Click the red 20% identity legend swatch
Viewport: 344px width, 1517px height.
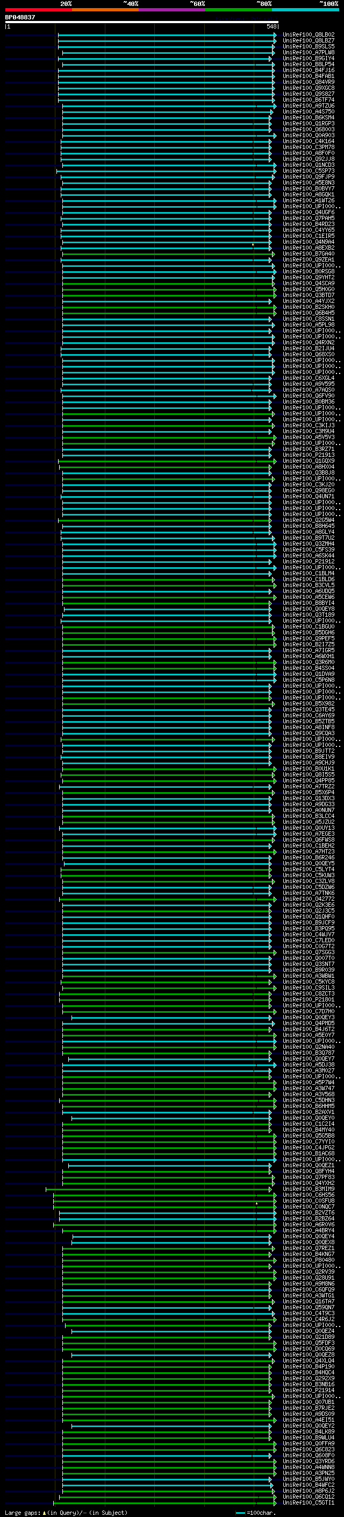[x=38, y=10]
